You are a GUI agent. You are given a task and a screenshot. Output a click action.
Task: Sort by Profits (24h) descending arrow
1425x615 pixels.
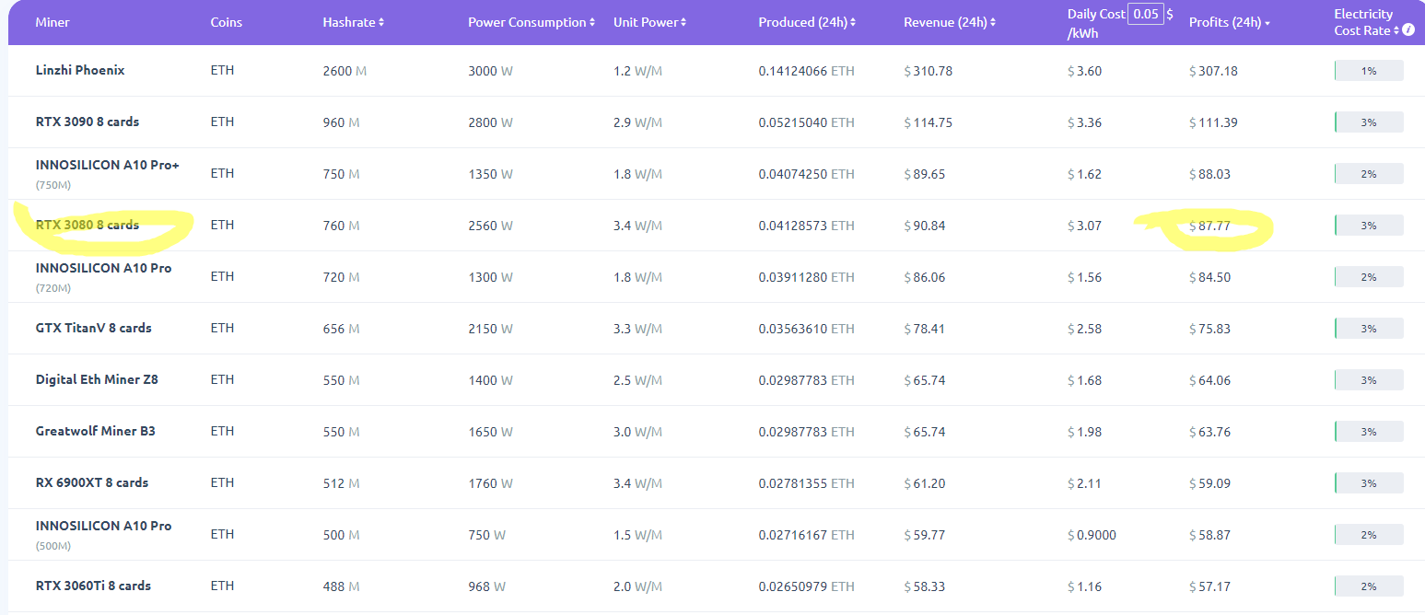pos(1267,23)
